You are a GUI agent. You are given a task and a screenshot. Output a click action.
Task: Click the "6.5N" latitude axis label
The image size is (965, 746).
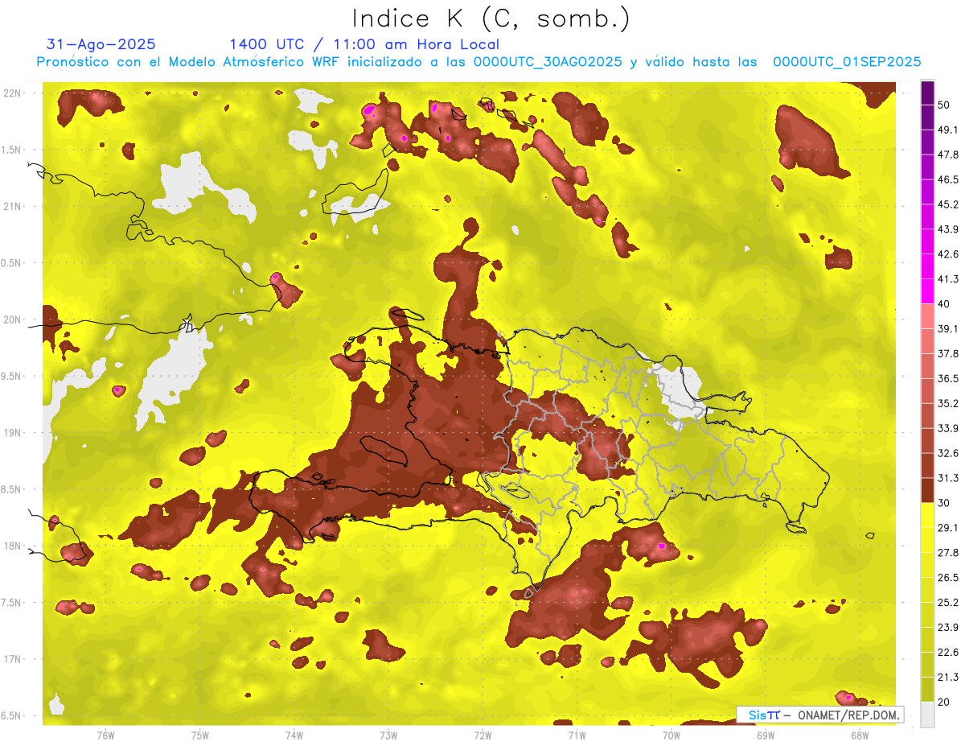tap(12, 715)
